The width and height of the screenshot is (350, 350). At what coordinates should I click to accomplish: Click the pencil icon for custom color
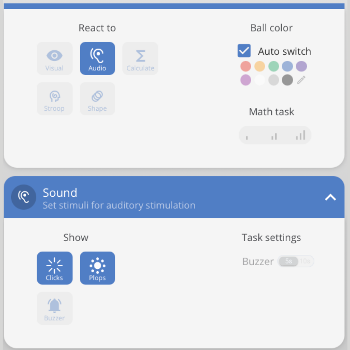click(301, 80)
